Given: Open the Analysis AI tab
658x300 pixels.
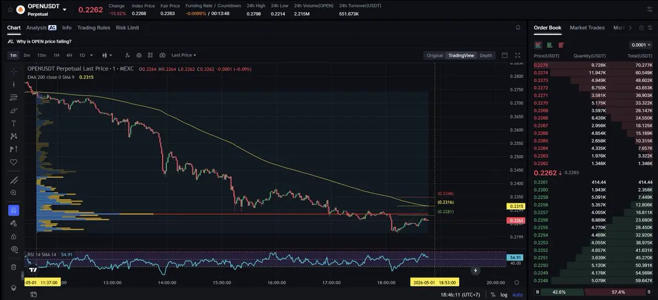Looking at the screenshot, I should (x=41, y=27).
